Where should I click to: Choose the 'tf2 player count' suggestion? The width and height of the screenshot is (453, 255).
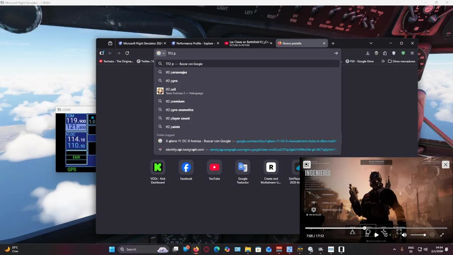tap(248, 118)
